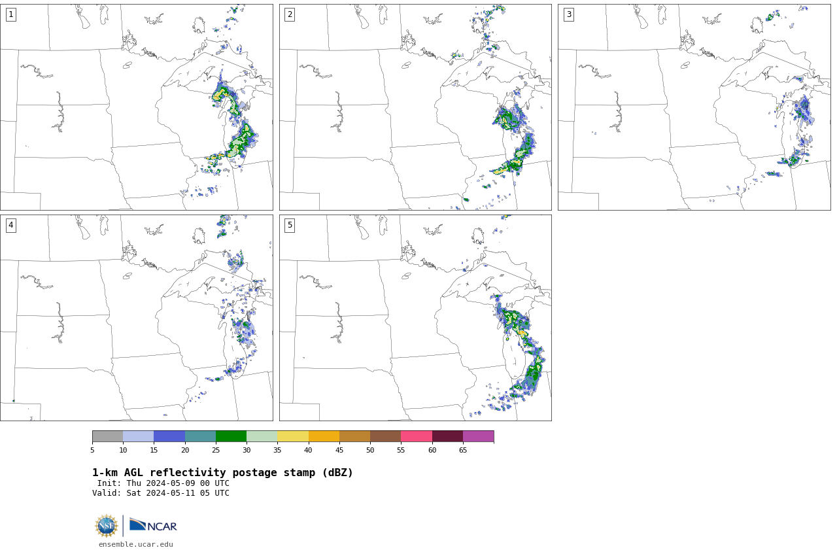The height and width of the screenshot is (552, 837).
Task: Click the gray 5-10 dBZ color swatch
Action: 107,436
